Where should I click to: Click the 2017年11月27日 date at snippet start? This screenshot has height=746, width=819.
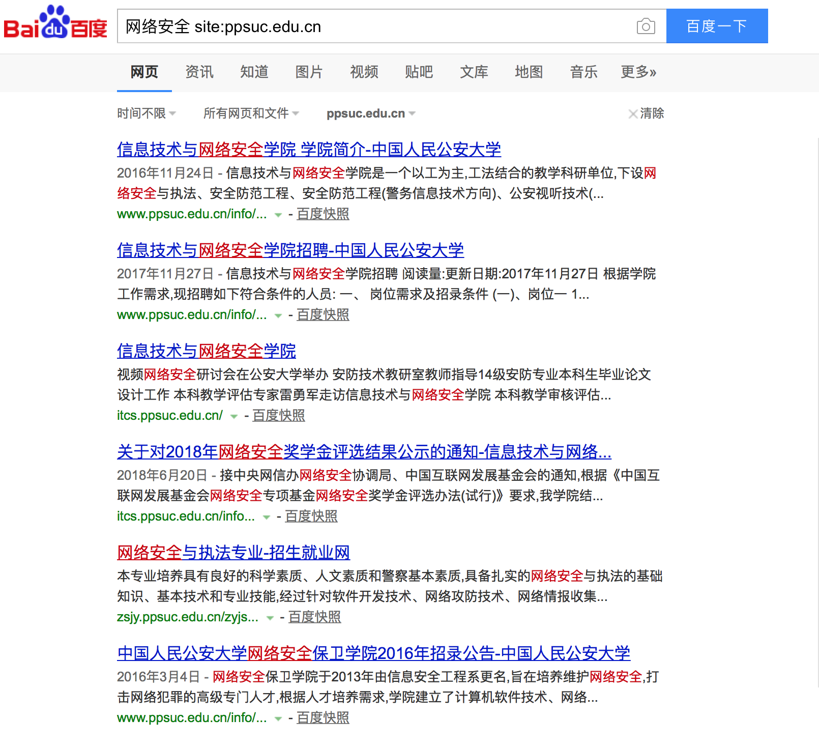pyautogui.click(x=165, y=274)
